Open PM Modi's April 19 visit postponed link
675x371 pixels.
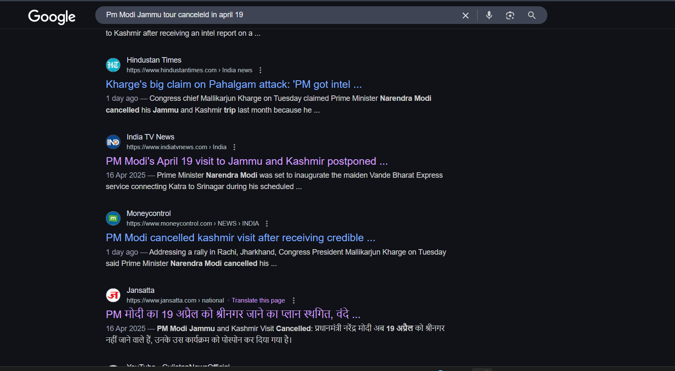tap(247, 161)
